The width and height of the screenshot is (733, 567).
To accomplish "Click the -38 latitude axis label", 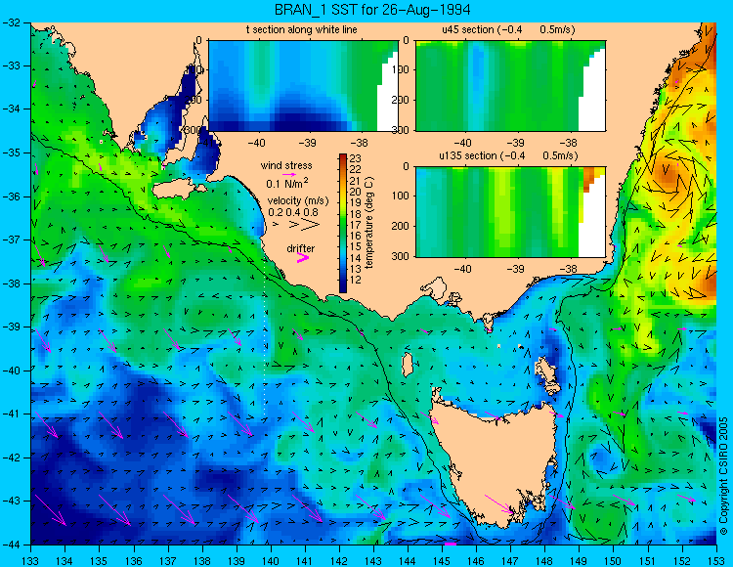I will (11, 283).
